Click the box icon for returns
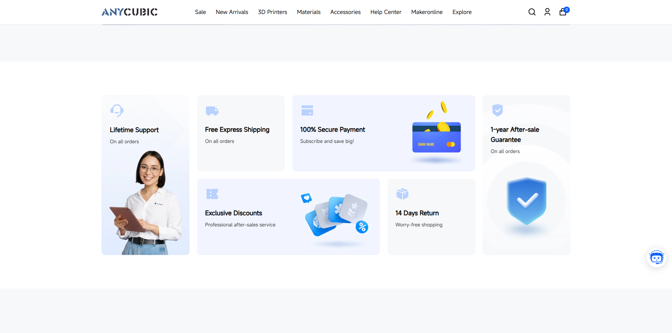672x333 pixels. coord(402,194)
